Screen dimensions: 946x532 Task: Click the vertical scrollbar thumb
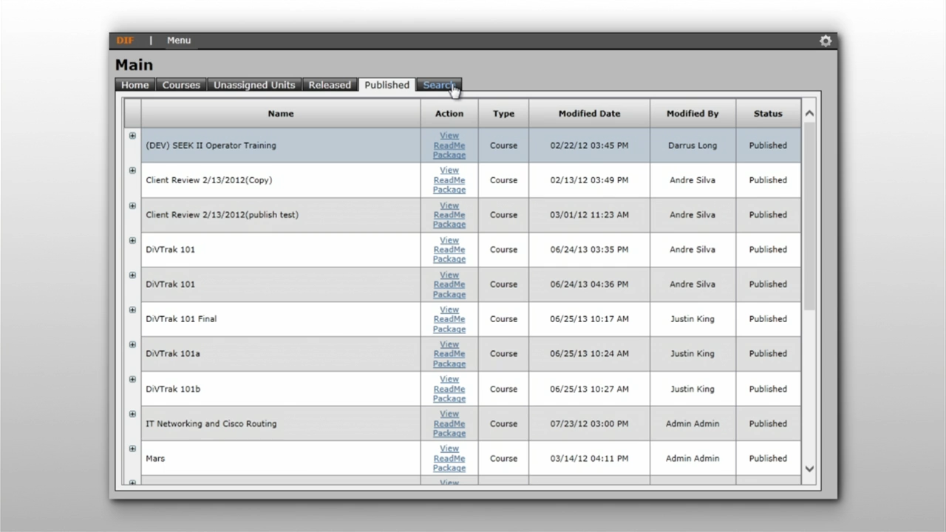[809, 216]
